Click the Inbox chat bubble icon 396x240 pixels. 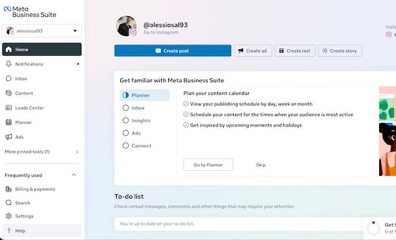8,78
